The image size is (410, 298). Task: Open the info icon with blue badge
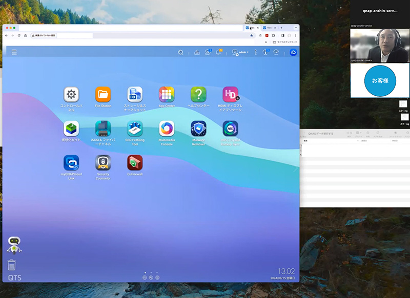click(265, 52)
